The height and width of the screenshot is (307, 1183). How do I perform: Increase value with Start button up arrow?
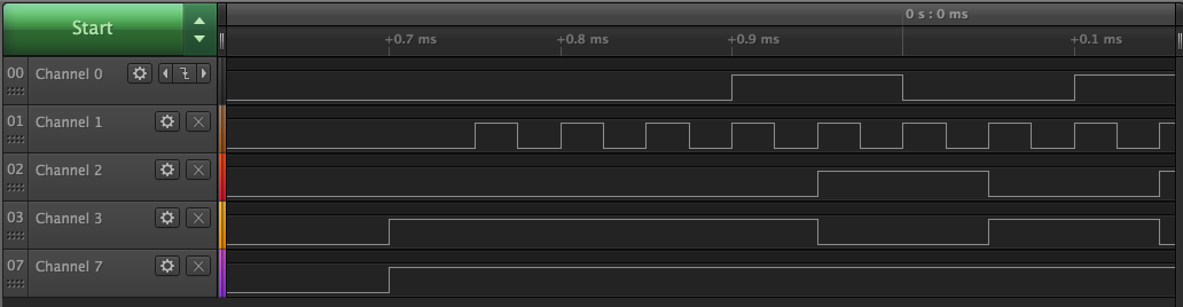(x=199, y=21)
